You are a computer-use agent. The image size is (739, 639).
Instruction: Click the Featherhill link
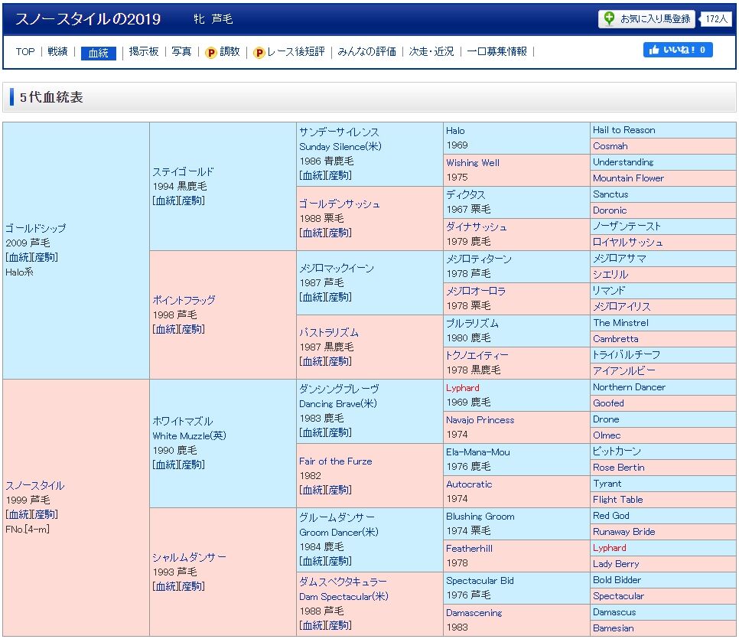(x=470, y=548)
